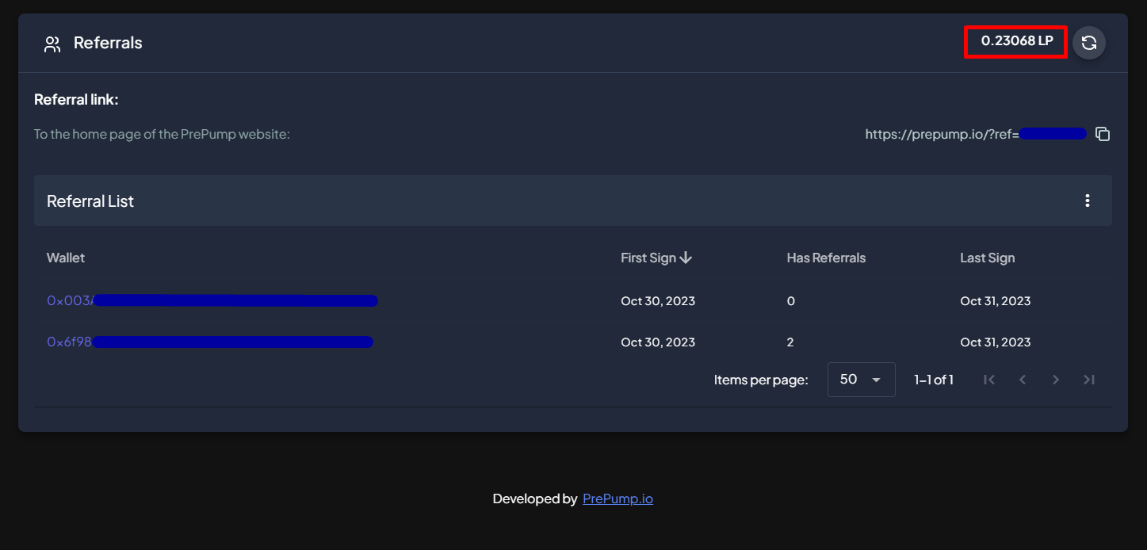This screenshot has width=1147, height=550.
Task: Go to the first page of referrals
Action: (989, 380)
